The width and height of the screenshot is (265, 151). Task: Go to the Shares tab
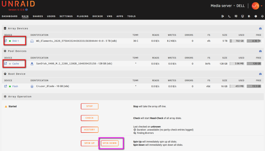pos(38,16)
